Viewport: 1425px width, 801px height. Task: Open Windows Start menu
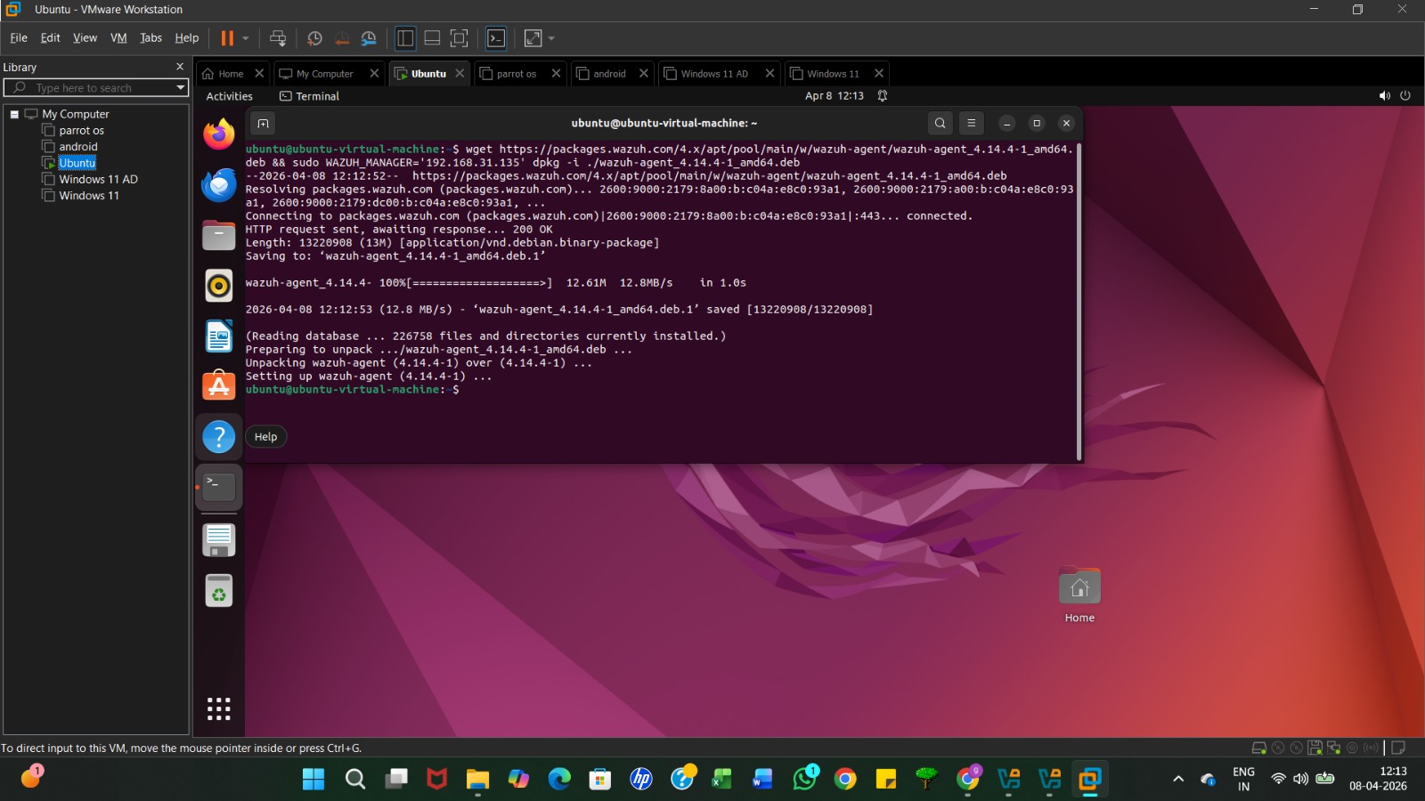pyautogui.click(x=313, y=780)
